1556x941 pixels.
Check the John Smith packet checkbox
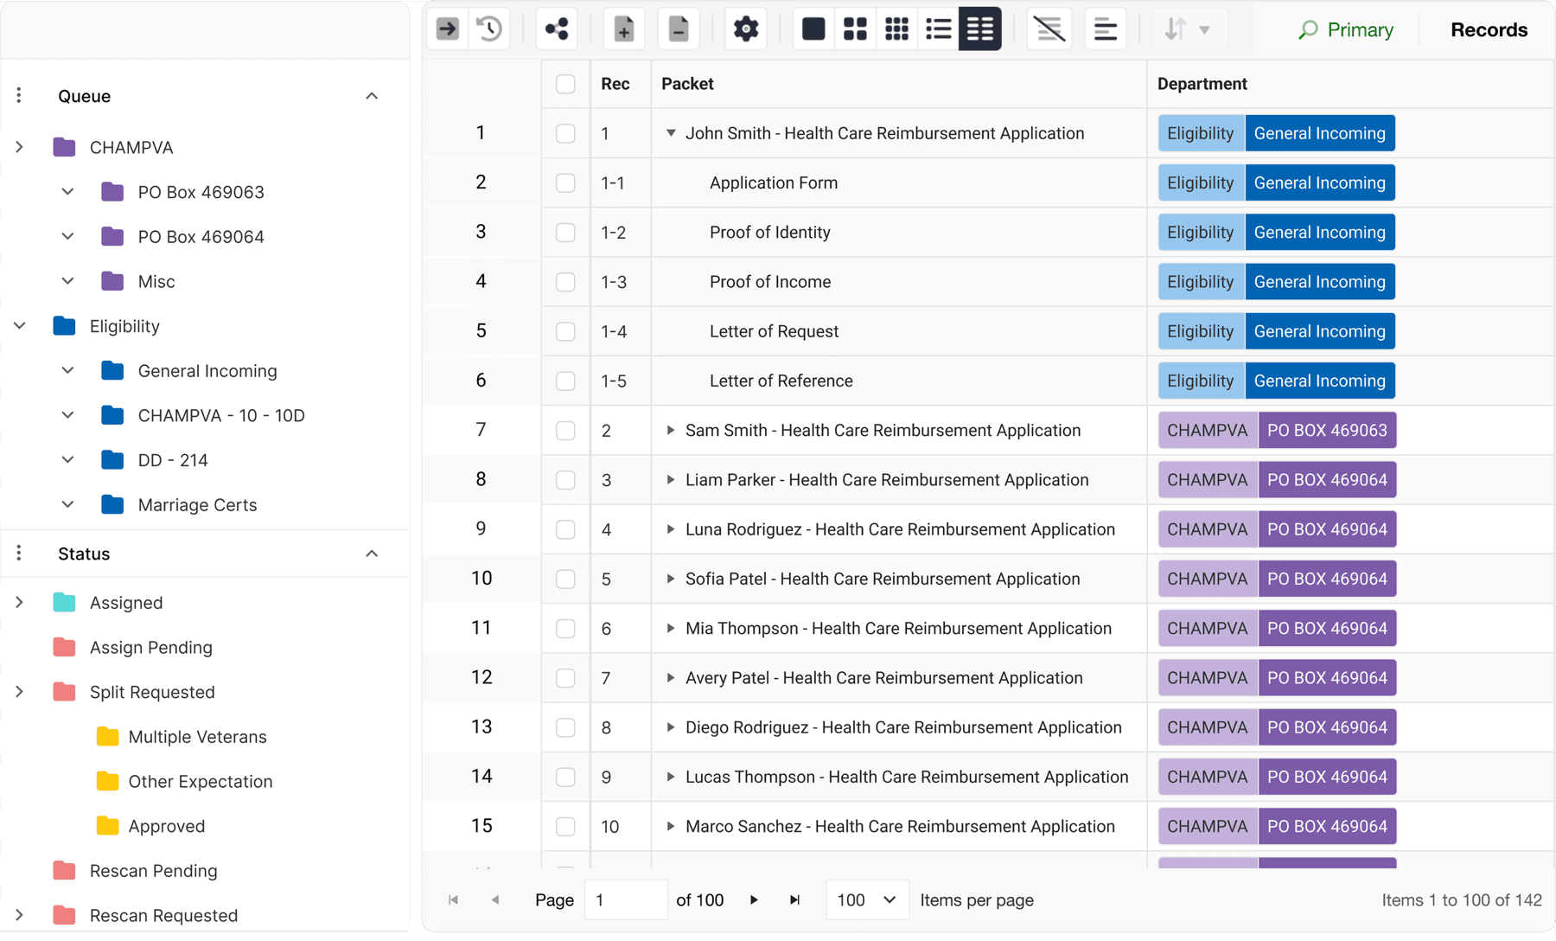click(565, 133)
